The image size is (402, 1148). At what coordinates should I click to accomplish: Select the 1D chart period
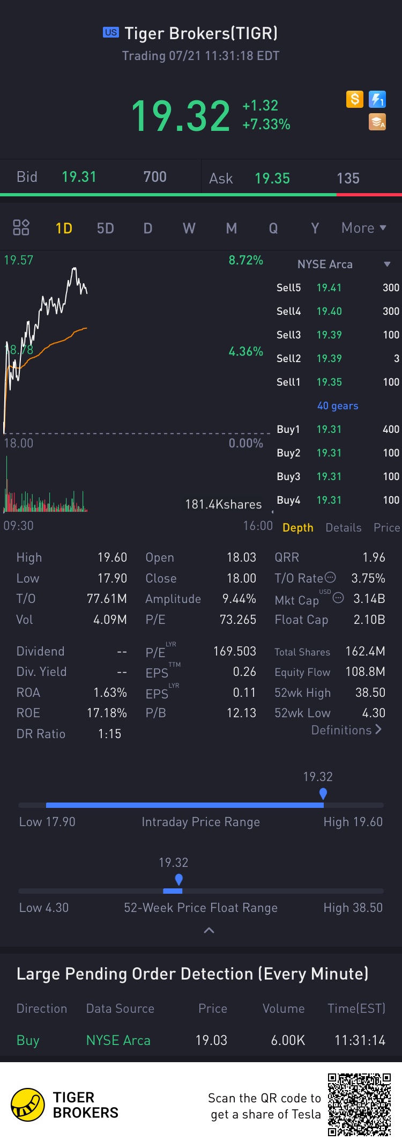click(x=64, y=229)
